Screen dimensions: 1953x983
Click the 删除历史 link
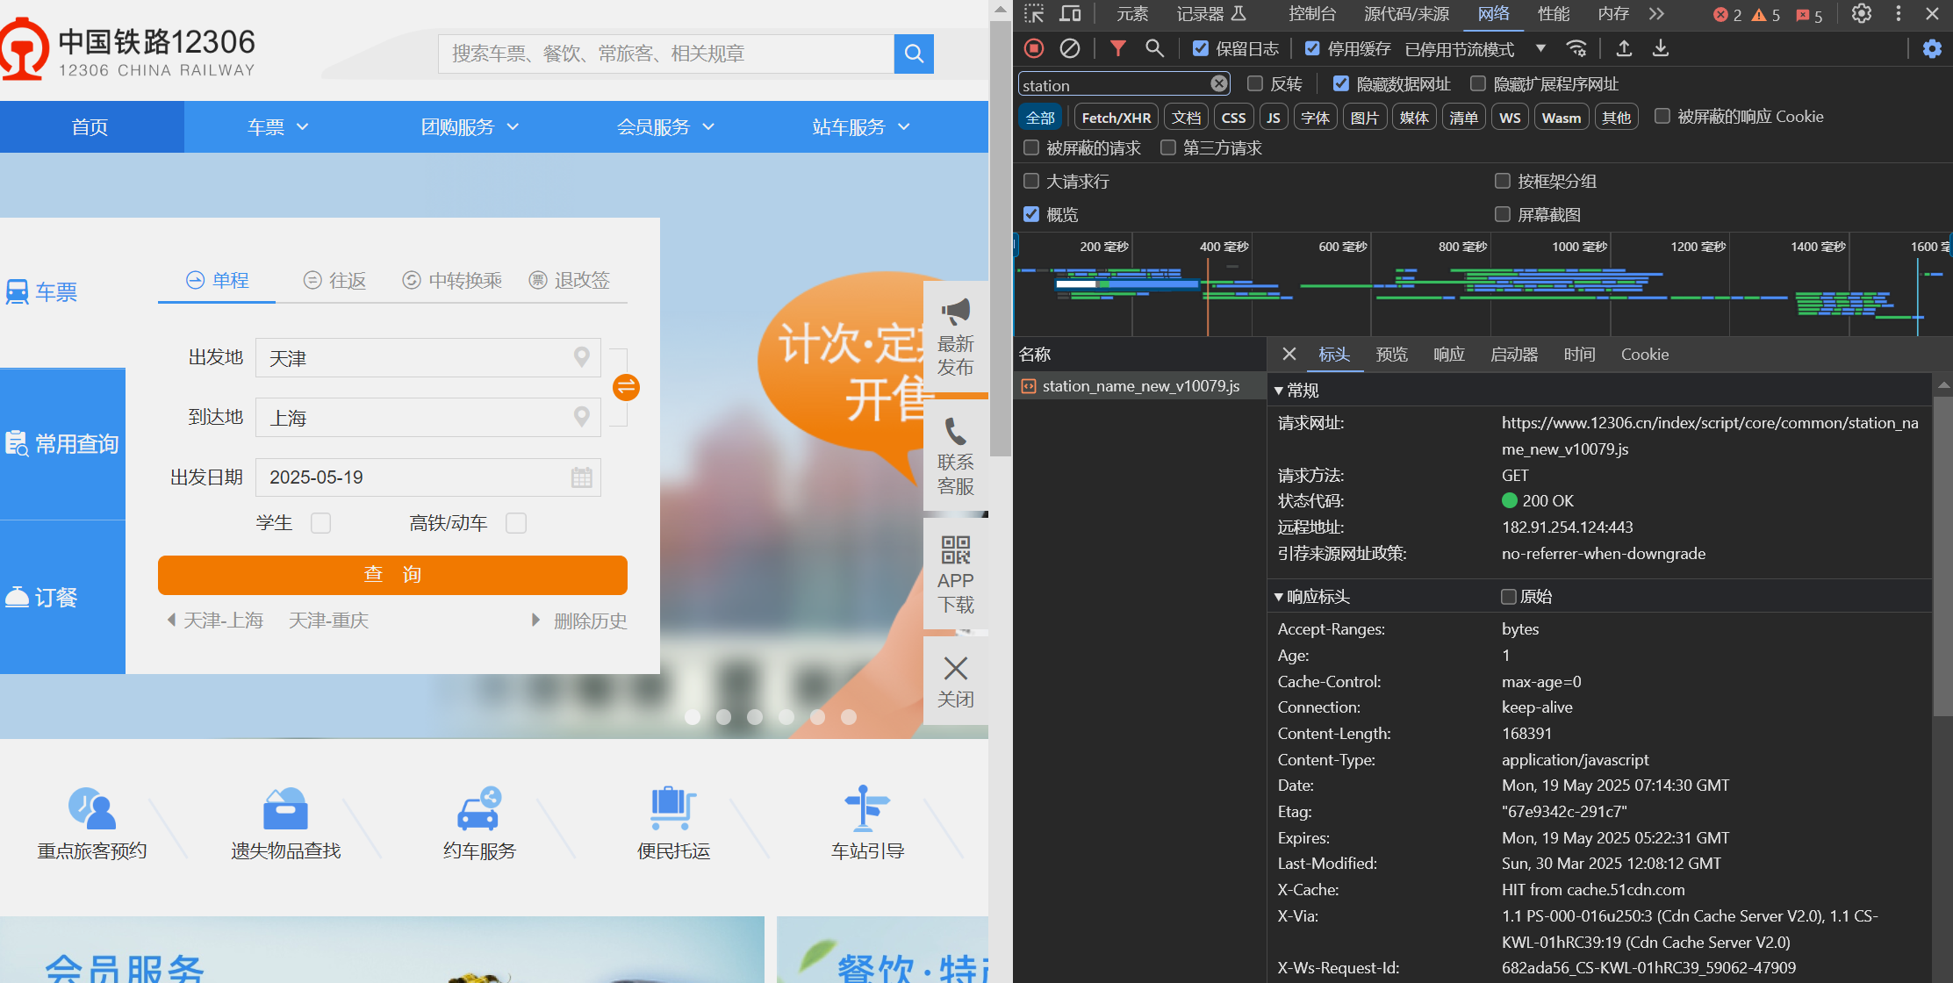tap(590, 621)
